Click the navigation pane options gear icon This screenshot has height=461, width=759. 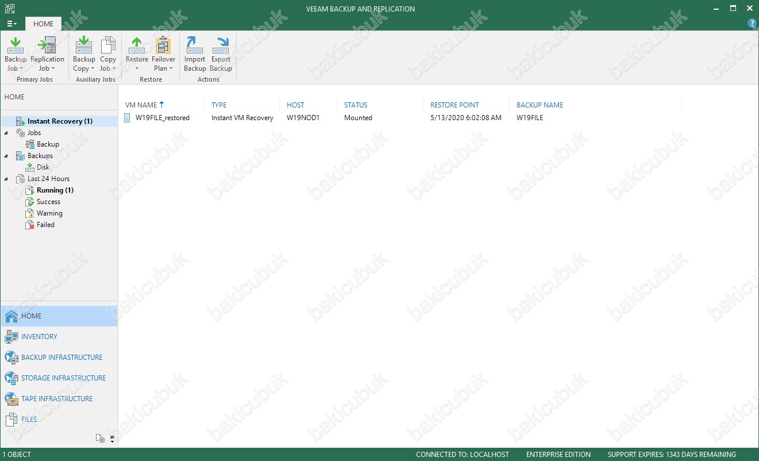click(101, 439)
